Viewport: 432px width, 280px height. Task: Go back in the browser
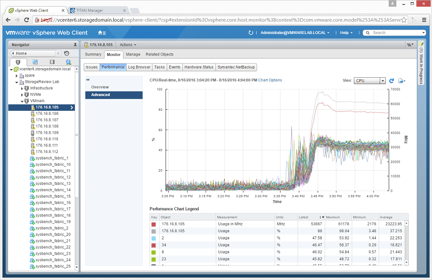(8, 20)
